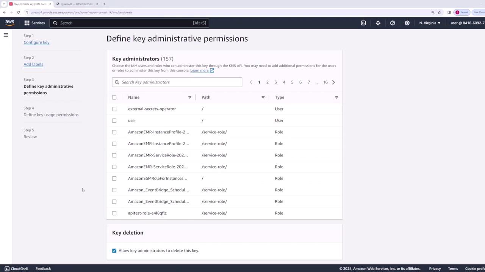Go to page 7 of key administrators
The image size is (485, 272).
[309, 82]
